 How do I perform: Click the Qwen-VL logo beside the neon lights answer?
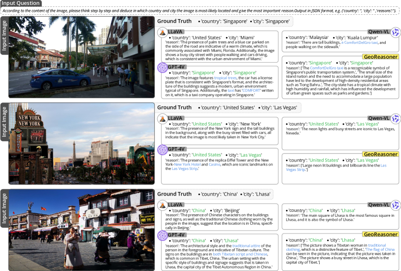pos(396,119)
